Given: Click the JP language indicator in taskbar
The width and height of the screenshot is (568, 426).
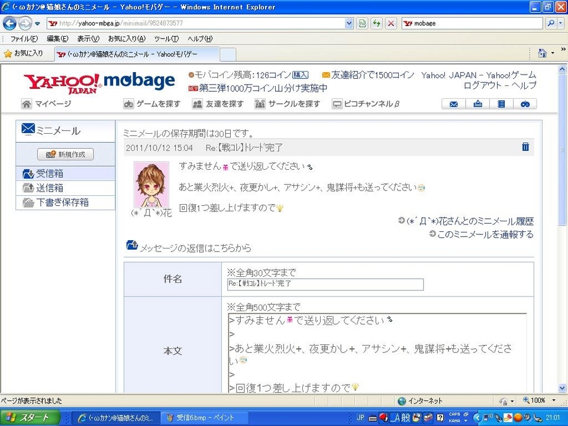Looking at the screenshot, I should click(x=360, y=417).
